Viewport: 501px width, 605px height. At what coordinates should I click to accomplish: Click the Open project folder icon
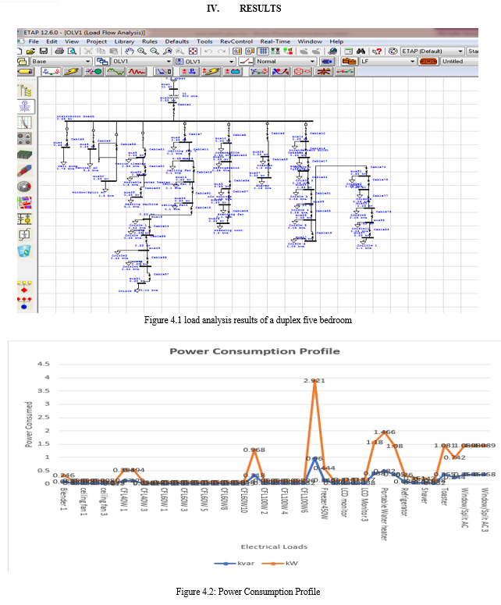coord(31,51)
